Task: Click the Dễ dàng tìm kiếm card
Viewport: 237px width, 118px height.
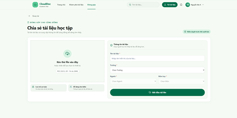Action: coord(86,88)
